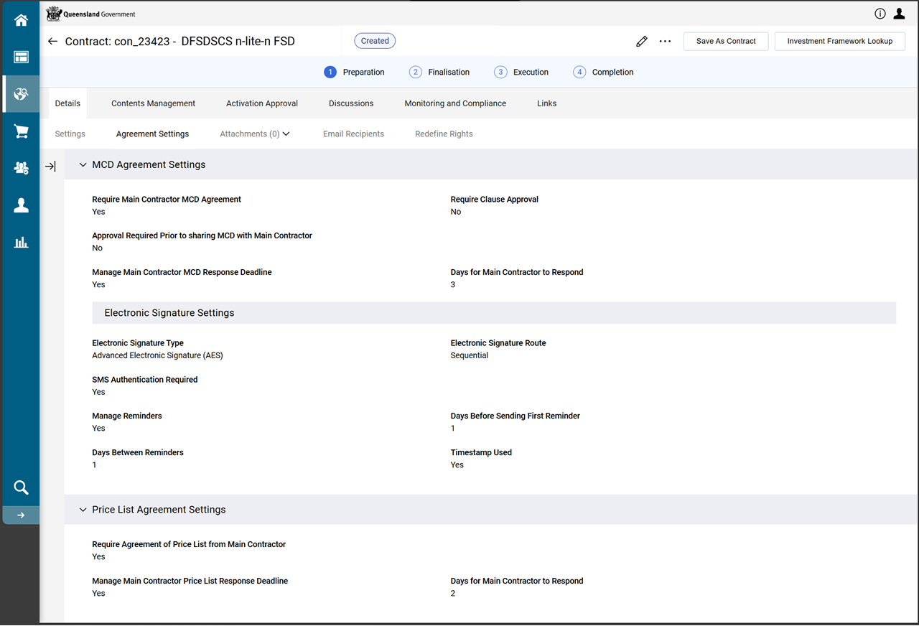919x626 pixels.
Task: Select the shopping cart icon in sidebar
Action: (x=20, y=131)
